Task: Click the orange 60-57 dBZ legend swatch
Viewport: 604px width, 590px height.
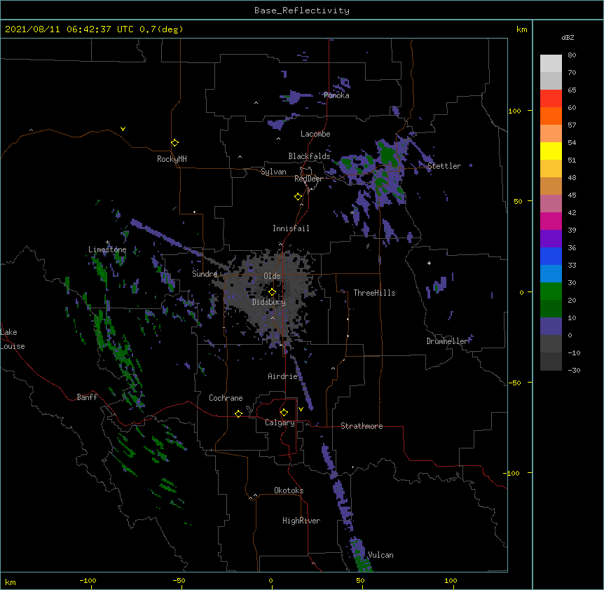Action: (x=551, y=116)
